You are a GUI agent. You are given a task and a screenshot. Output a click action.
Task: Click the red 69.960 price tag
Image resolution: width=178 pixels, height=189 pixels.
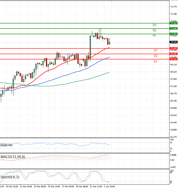(x=173, y=54)
